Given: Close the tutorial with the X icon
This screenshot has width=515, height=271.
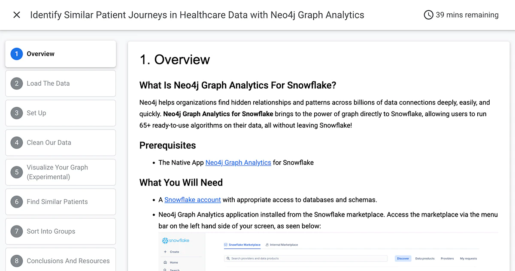Looking at the screenshot, I should (x=17, y=15).
